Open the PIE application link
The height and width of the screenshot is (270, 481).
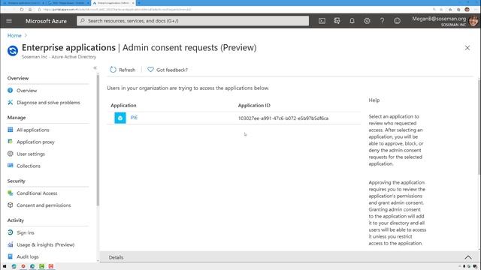[x=134, y=118]
